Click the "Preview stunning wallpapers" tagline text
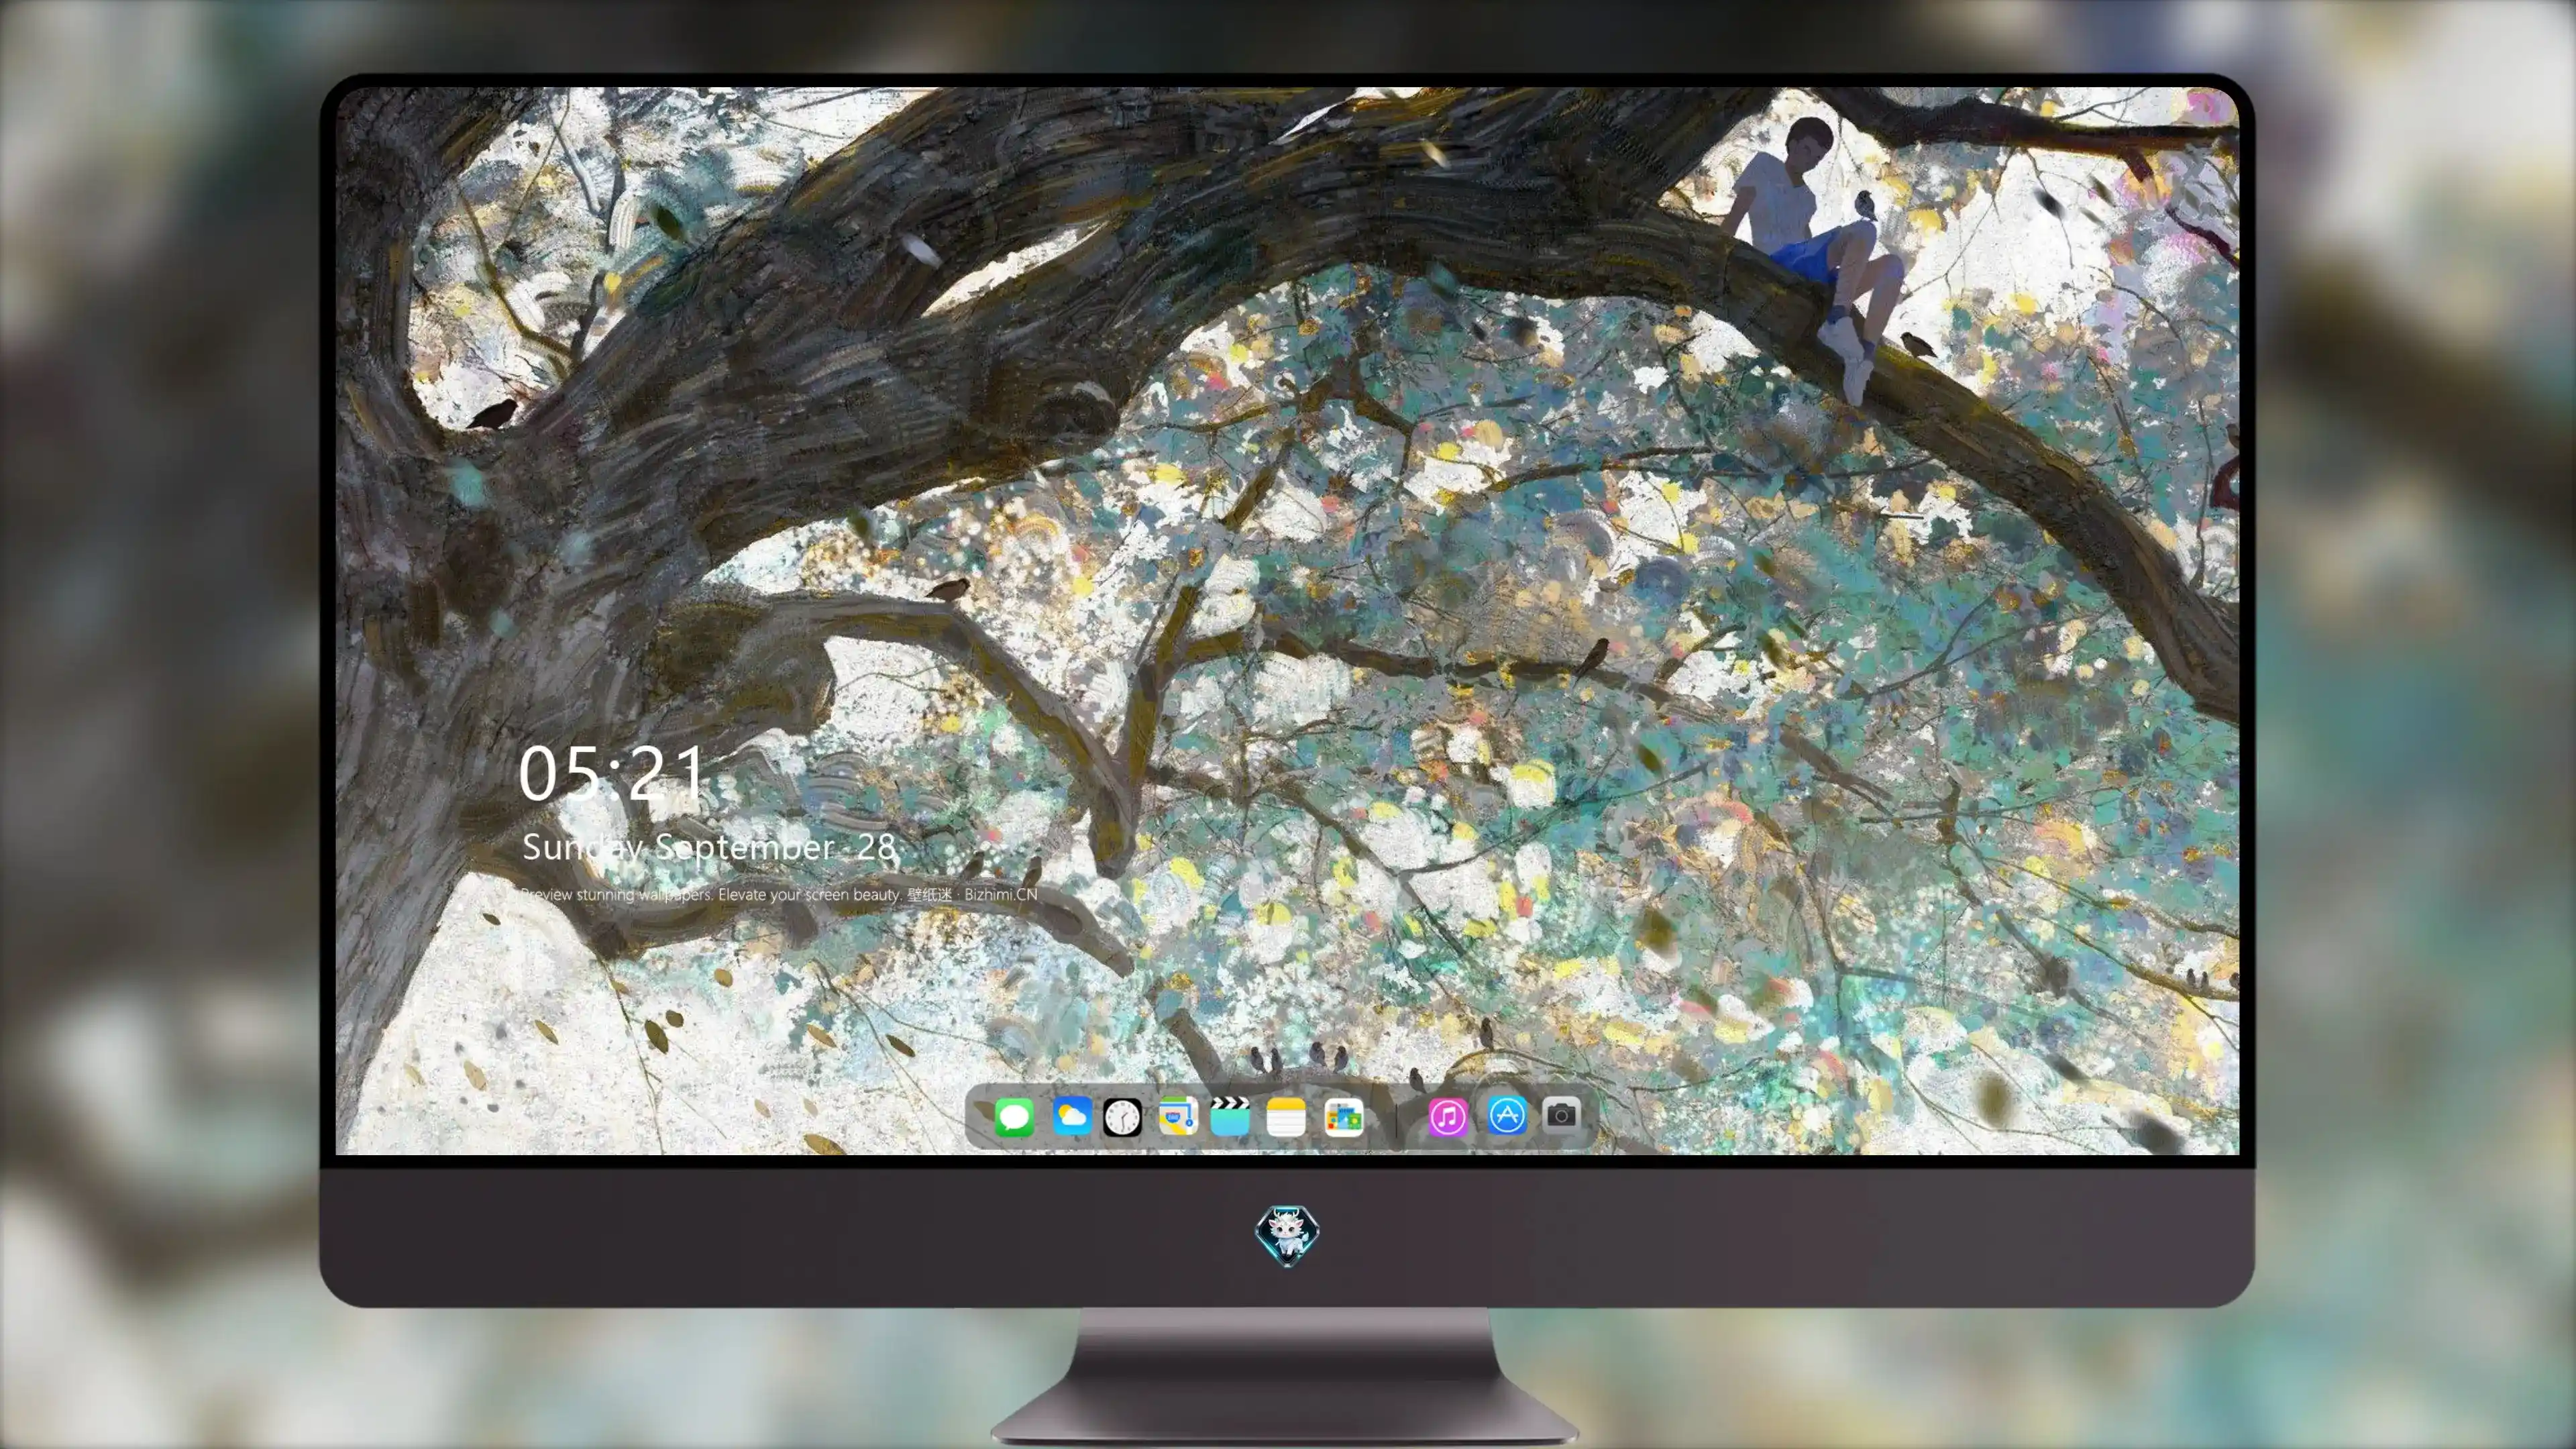 point(778,894)
